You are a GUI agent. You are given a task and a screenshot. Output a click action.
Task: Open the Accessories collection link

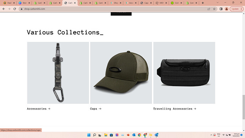point(38,108)
